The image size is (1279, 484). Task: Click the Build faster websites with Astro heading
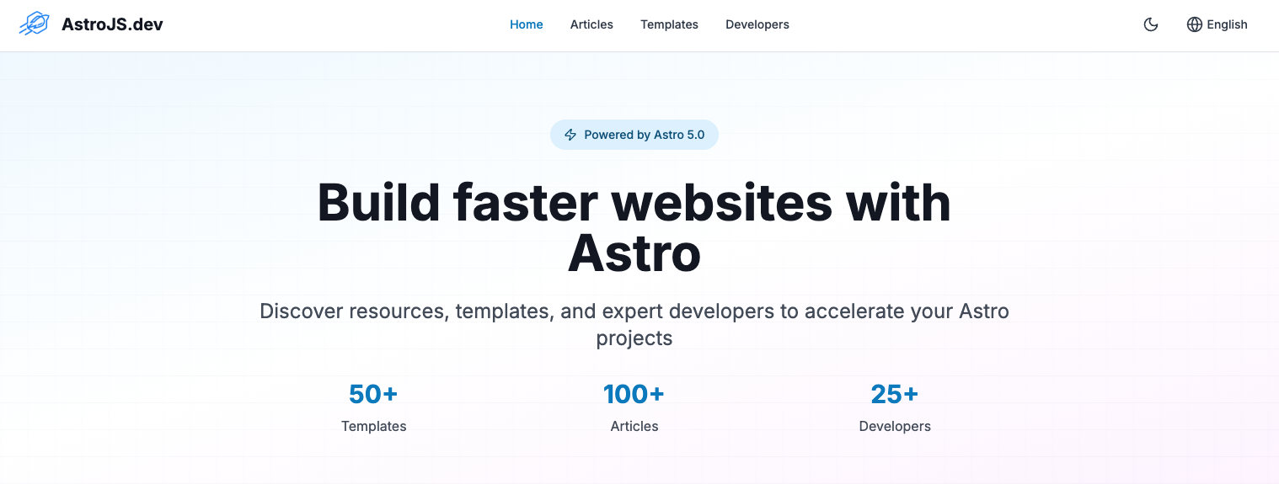(x=634, y=227)
